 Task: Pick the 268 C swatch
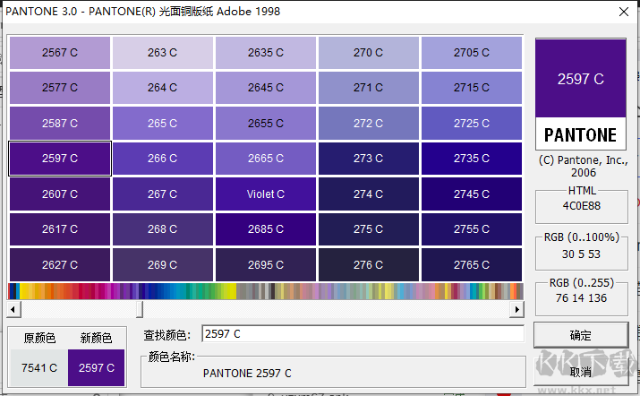(x=162, y=229)
